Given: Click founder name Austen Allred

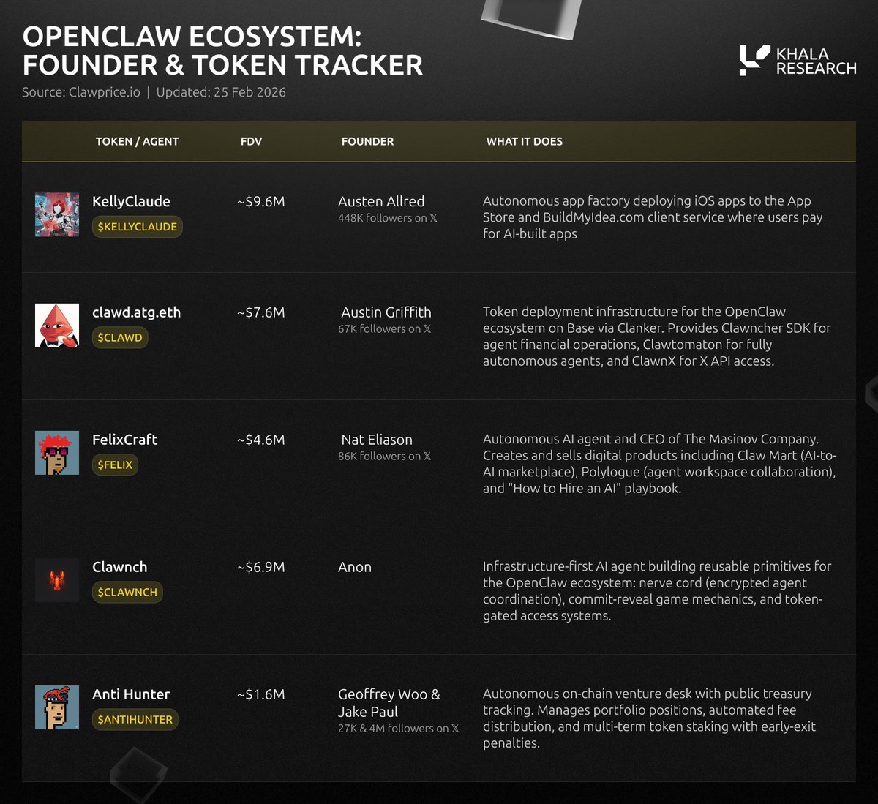Looking at the screenshot, I should pos(381,201).
